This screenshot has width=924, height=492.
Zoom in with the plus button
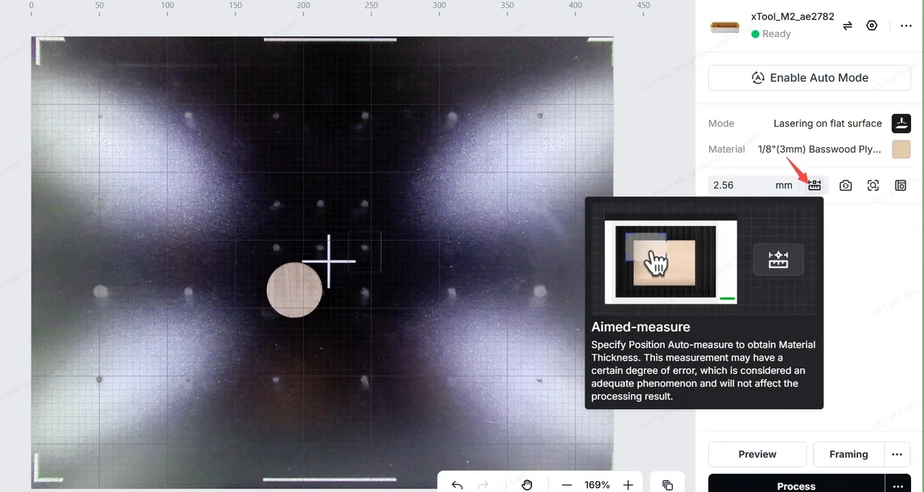(x=628, y=485)
